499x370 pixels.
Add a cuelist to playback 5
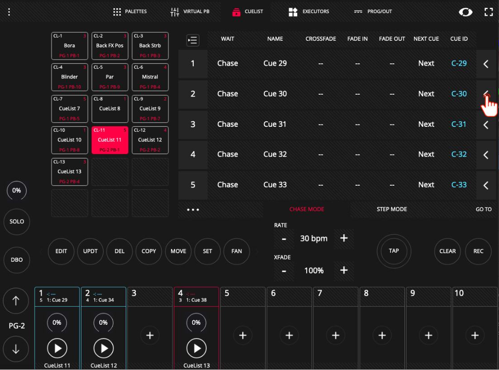tap(243, 336)
